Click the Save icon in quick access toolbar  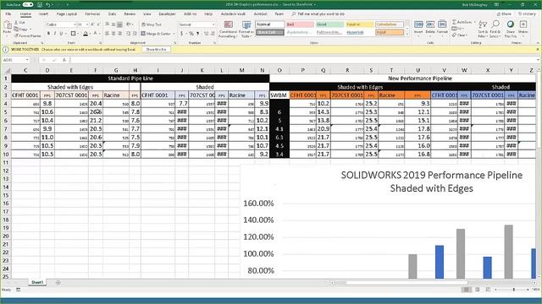pos(40,4)
